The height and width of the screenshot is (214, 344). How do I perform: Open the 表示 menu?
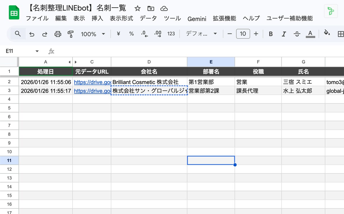point(79,19)
